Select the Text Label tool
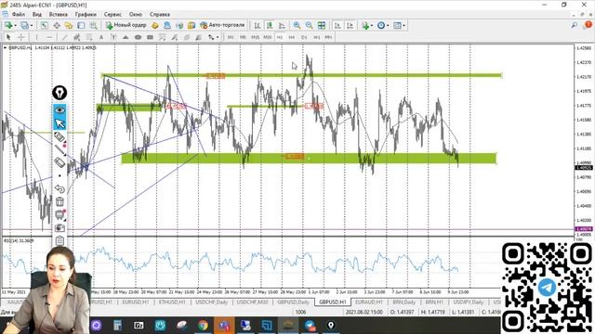This screenshot has height=334, width=595. point(113,37)
